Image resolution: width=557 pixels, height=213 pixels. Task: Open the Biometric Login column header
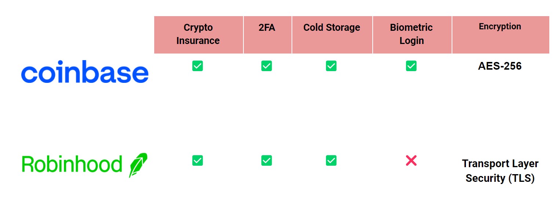(412, 34)
